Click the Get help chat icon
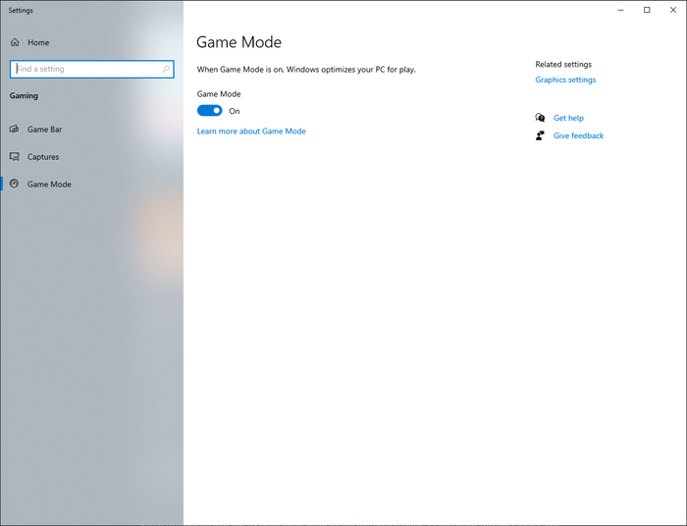Image resolution: width=687 pixels, height=526 pixels. pos(540,118)
